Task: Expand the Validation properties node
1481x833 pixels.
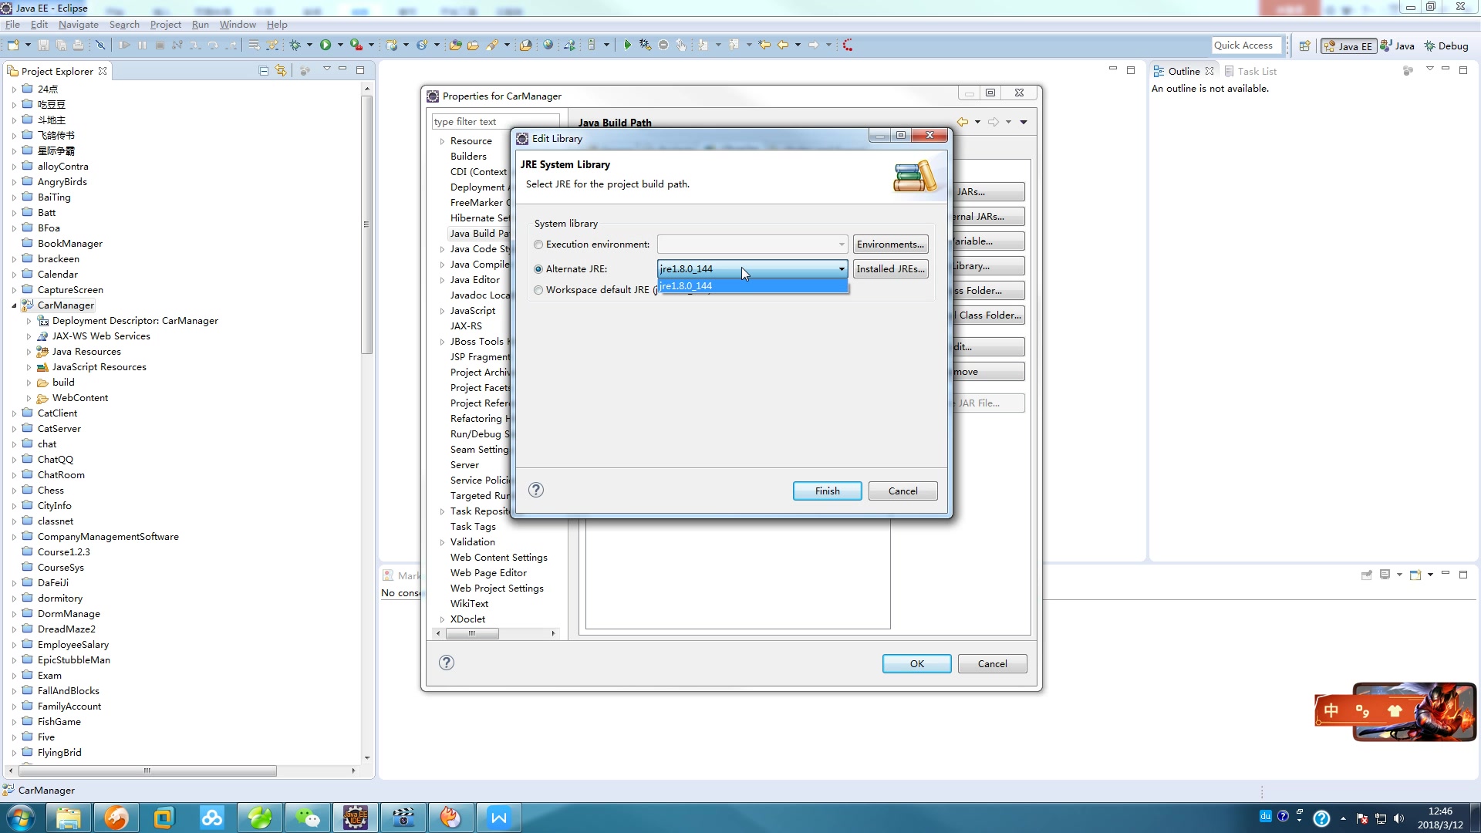Action: click(442, 542)
